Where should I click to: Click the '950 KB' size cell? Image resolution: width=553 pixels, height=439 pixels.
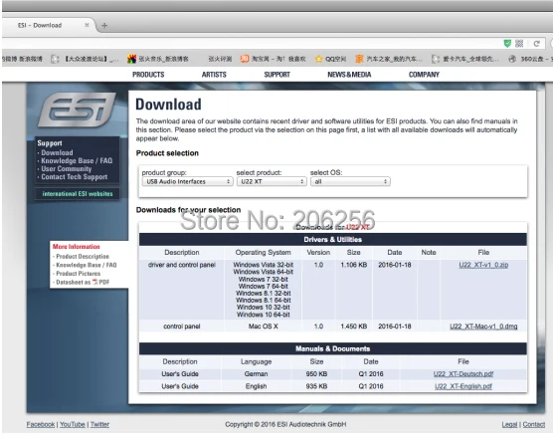point(316,374)
